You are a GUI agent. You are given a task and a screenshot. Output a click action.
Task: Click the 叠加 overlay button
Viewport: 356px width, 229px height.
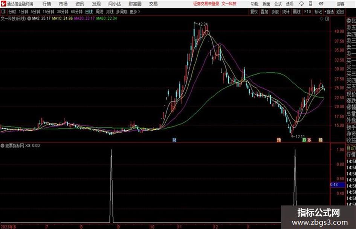pyautogui.click(x=264, y=12)
